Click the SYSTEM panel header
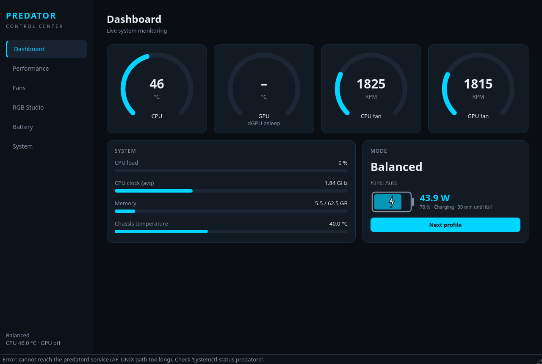This screenshot has height=364, width=542. [125, 151]
